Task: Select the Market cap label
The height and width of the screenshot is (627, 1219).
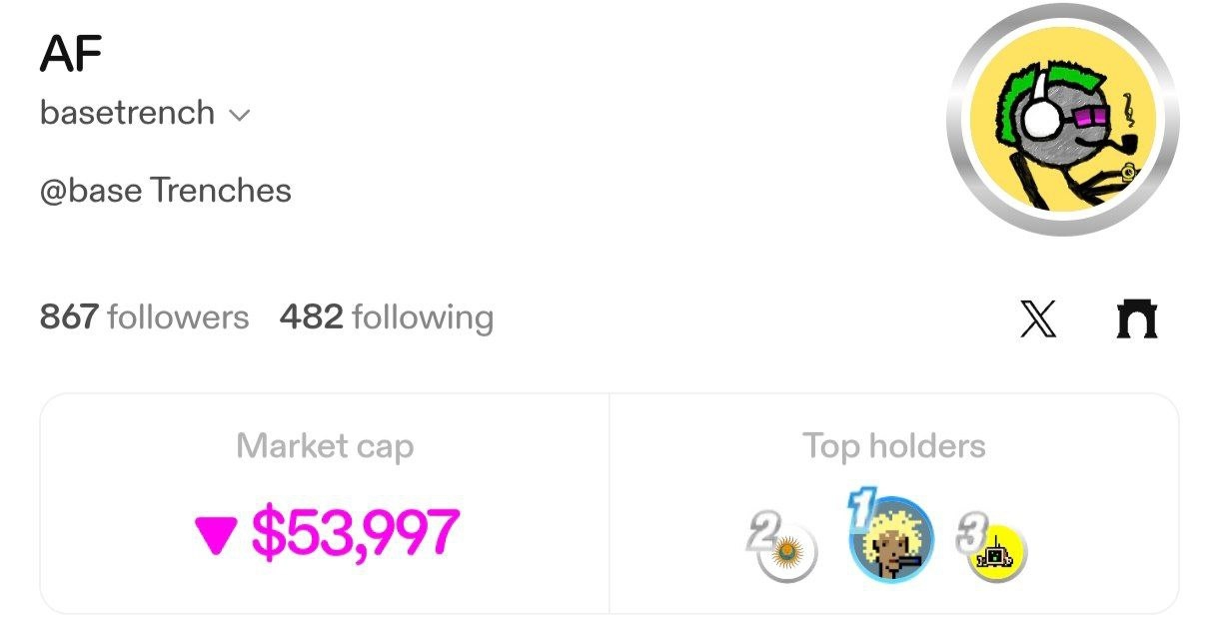Action: pyautogui.click(x=325, y=446)
